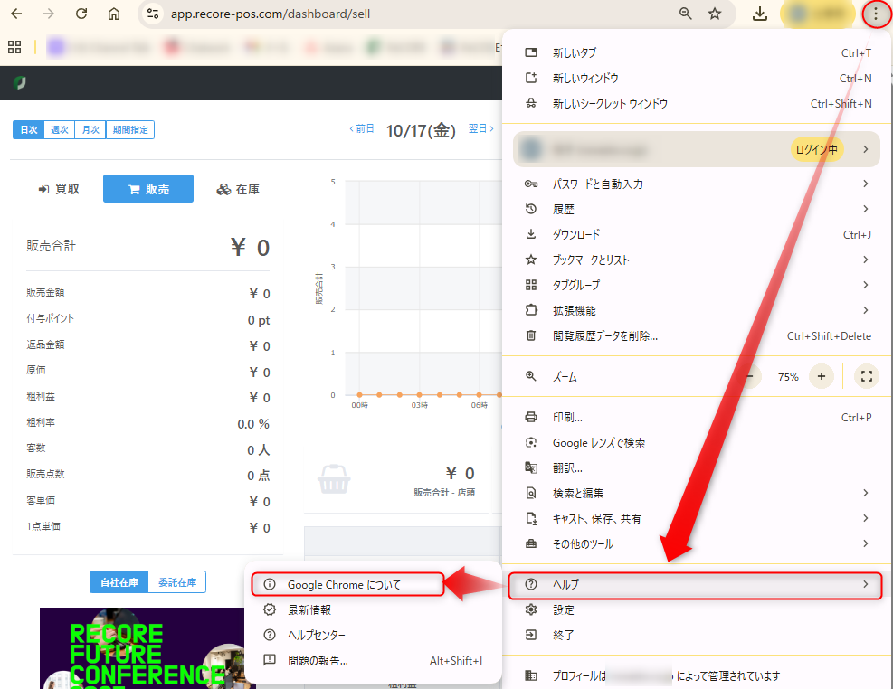
Task: Select the 月次 period tab
Action: click(x=90, y=129)
